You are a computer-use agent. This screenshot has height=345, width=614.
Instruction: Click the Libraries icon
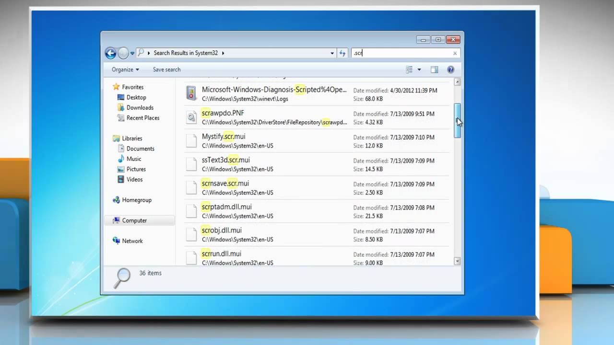point(116,138)
